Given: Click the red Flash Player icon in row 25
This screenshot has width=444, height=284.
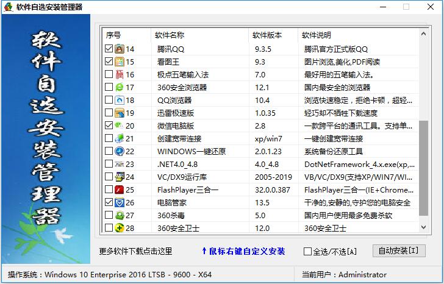Looking at the screenshot, I should (120, 190).
